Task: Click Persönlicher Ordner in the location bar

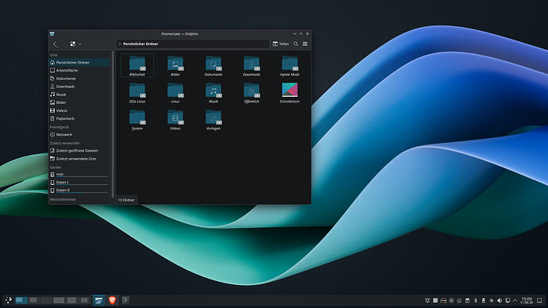Action: 141,44
